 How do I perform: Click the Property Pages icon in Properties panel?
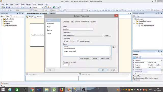140,57
